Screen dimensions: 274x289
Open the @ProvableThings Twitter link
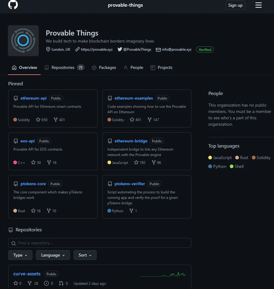(137, 49)
